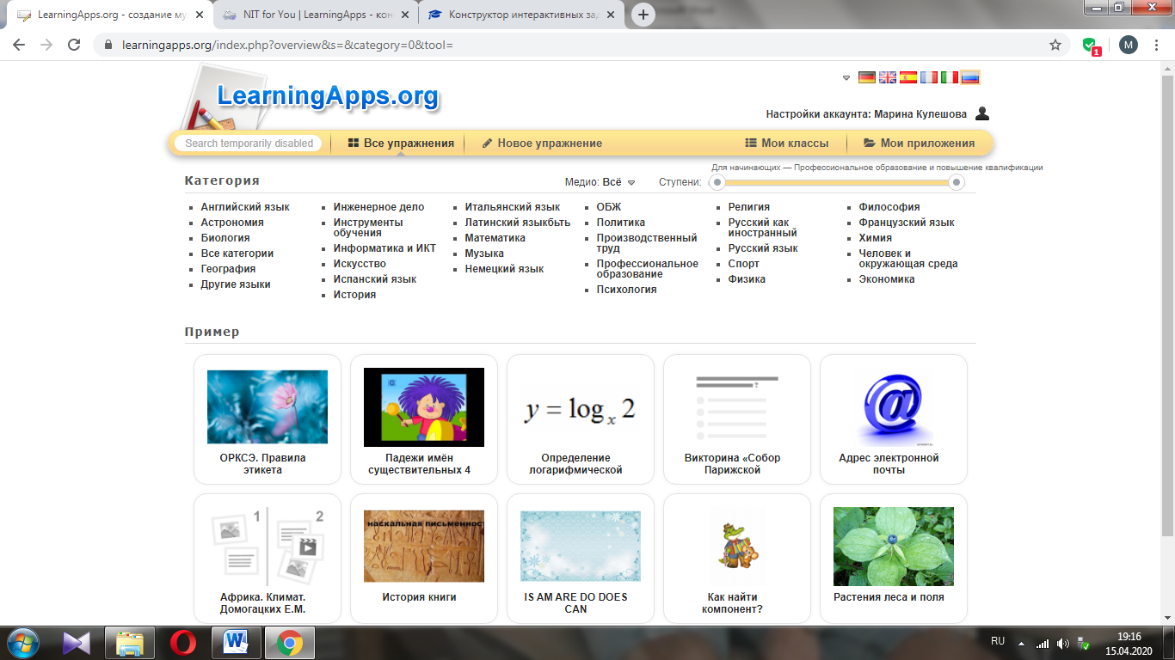This screenshot has width=1175, height=660.
Task: Bookmark this page with star icon
Action: [1055, 45]
